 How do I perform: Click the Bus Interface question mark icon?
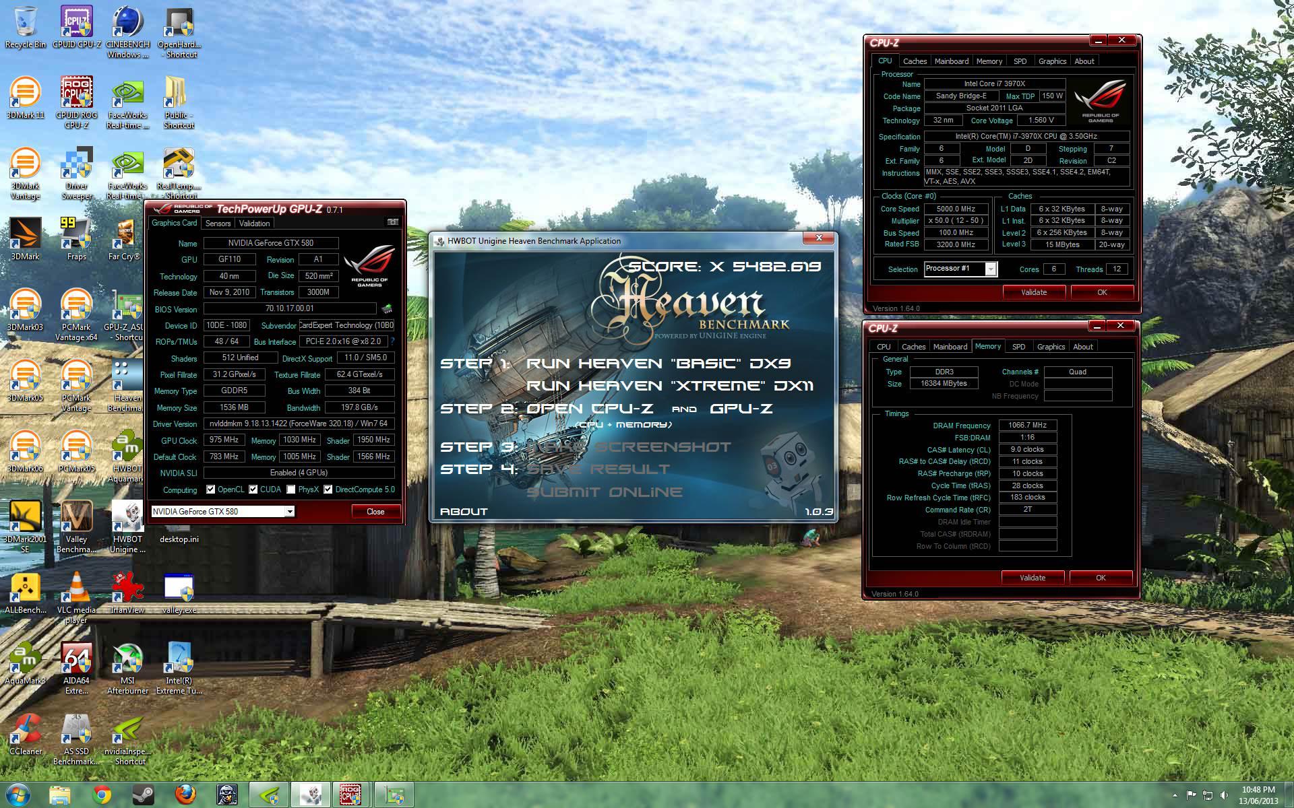[392, 341]
